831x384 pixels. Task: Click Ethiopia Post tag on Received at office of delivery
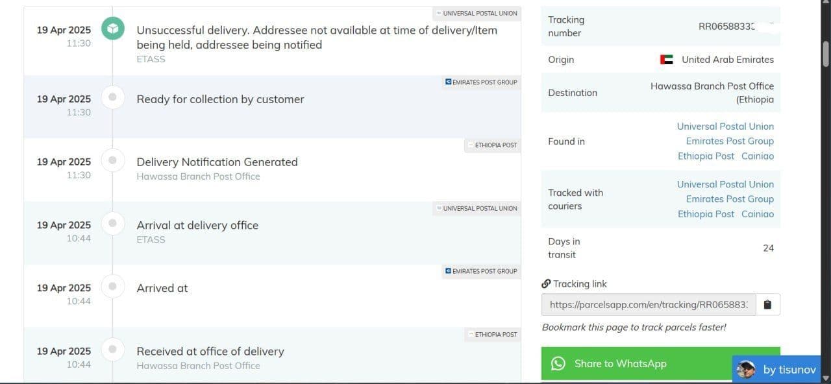coord(492,335)
